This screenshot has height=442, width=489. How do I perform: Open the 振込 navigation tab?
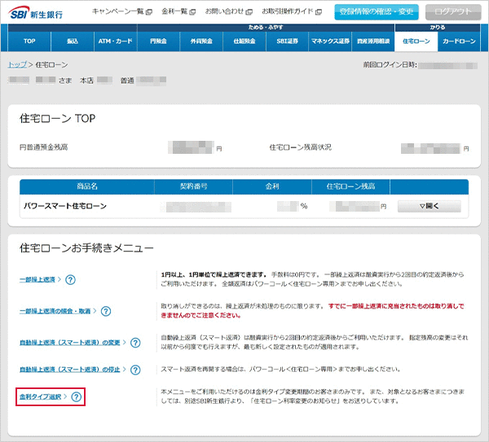[x=73, y=40]
